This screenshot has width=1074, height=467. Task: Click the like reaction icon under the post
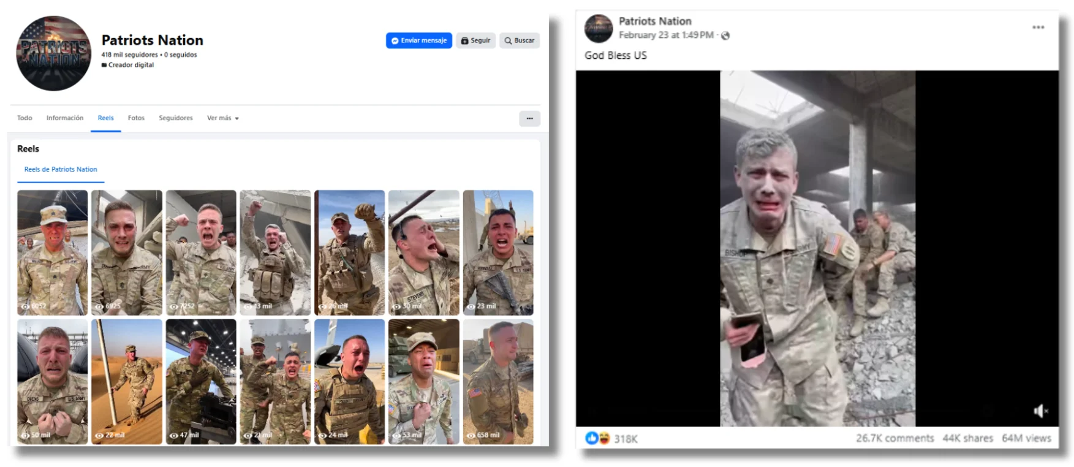click(x=591, y=438)
